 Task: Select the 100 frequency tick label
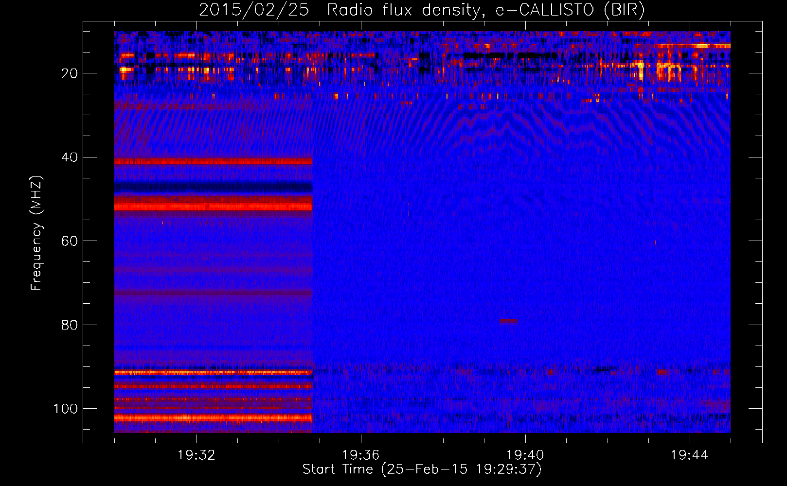(66, 409)
